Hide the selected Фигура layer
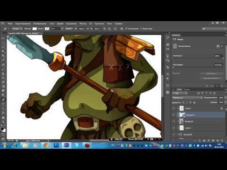227x170 pixels. click(x=174, y=115)
